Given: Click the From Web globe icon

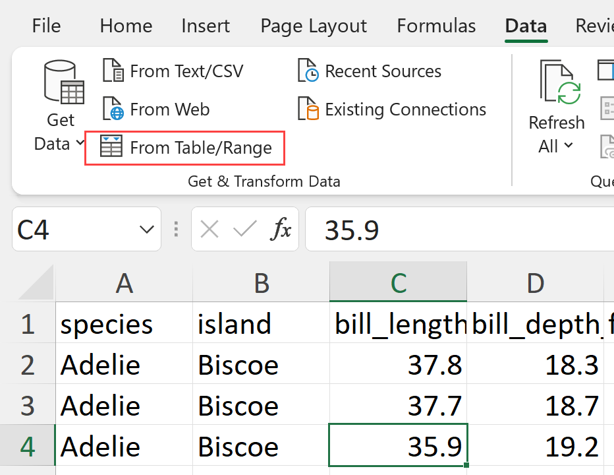Looking at the screenshot, I should pyautogui.click(x=113, y=109).
